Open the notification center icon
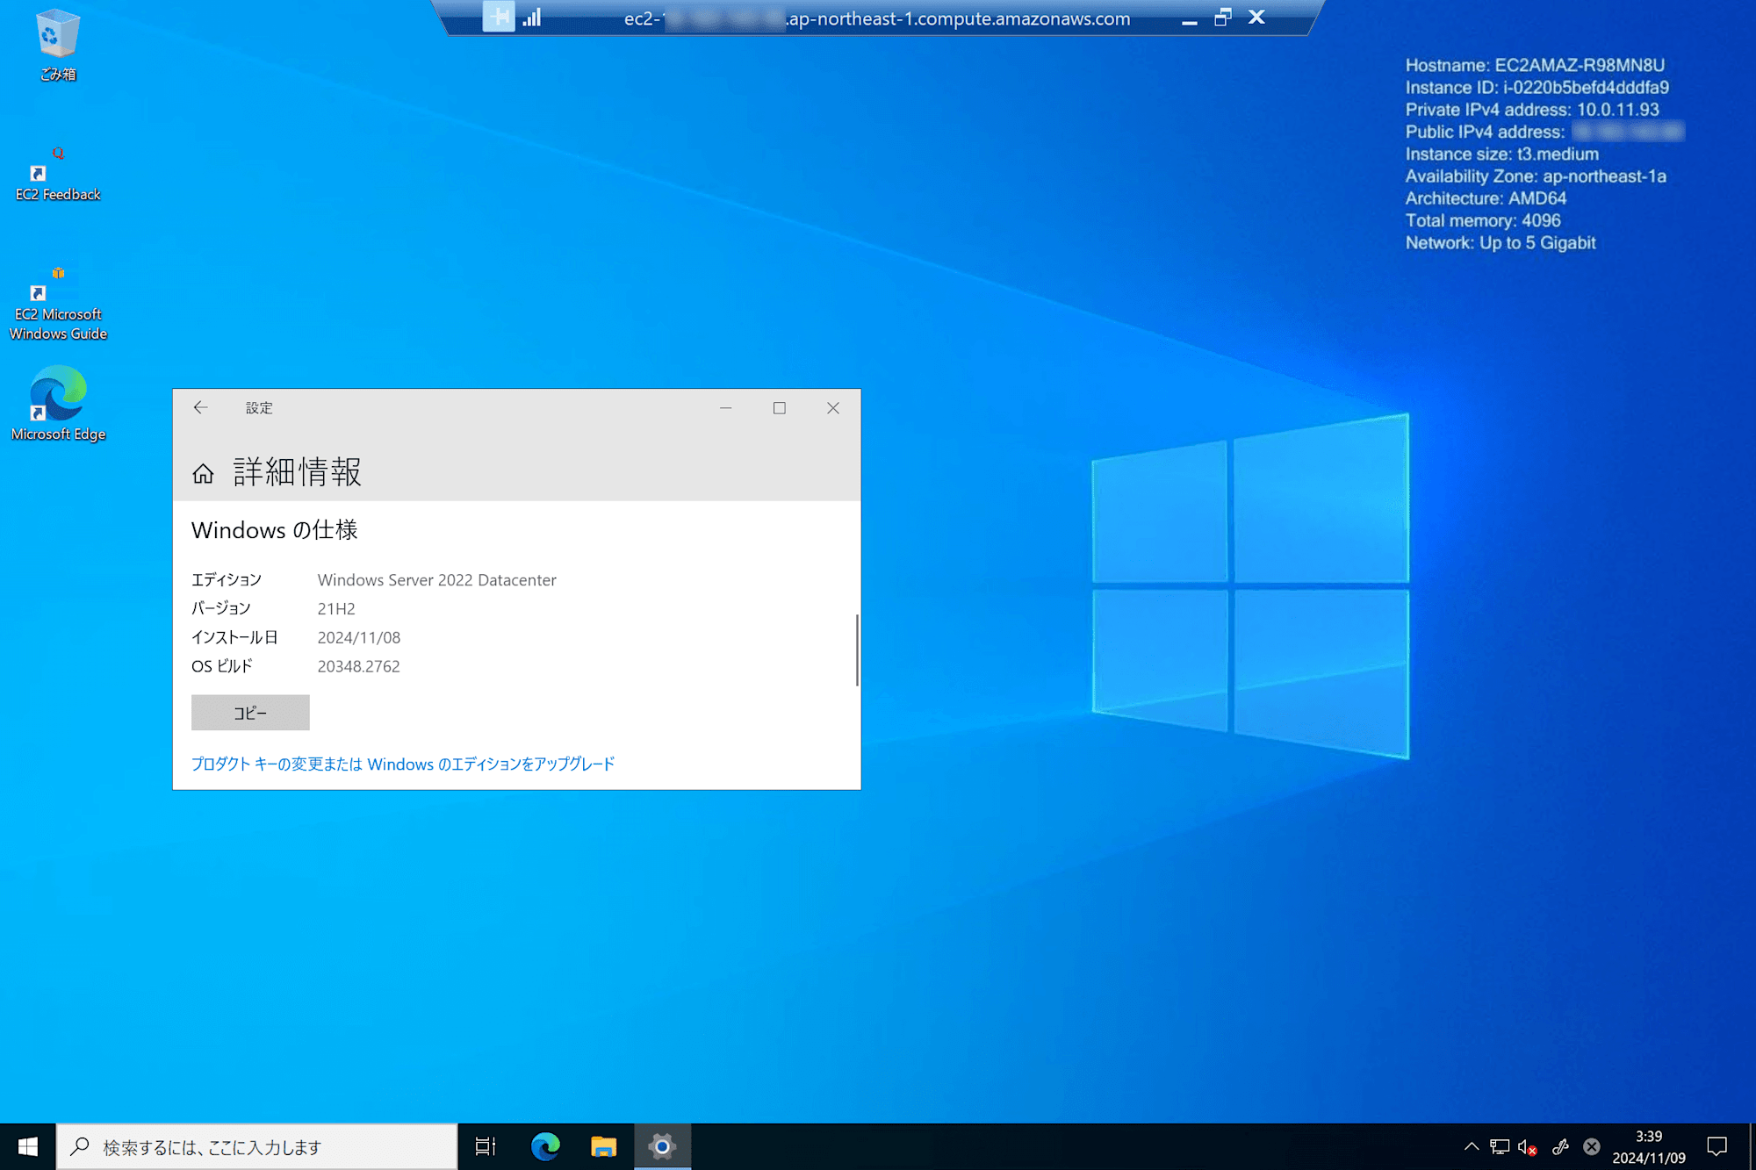This screenshot has width=1756, height=1170. [1716, 1146]
